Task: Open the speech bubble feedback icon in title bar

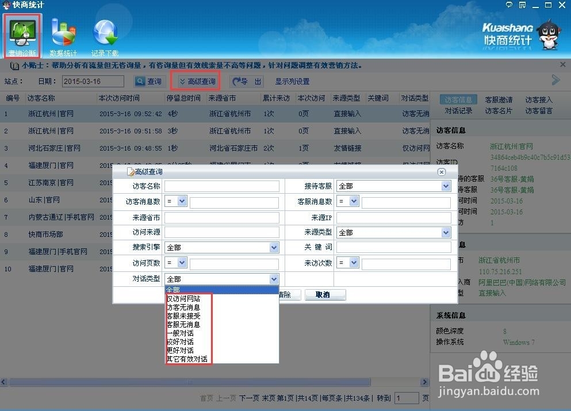Action: tap(508, 5)
